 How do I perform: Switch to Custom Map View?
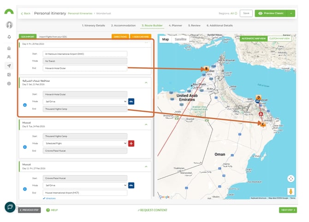[279, 38]
